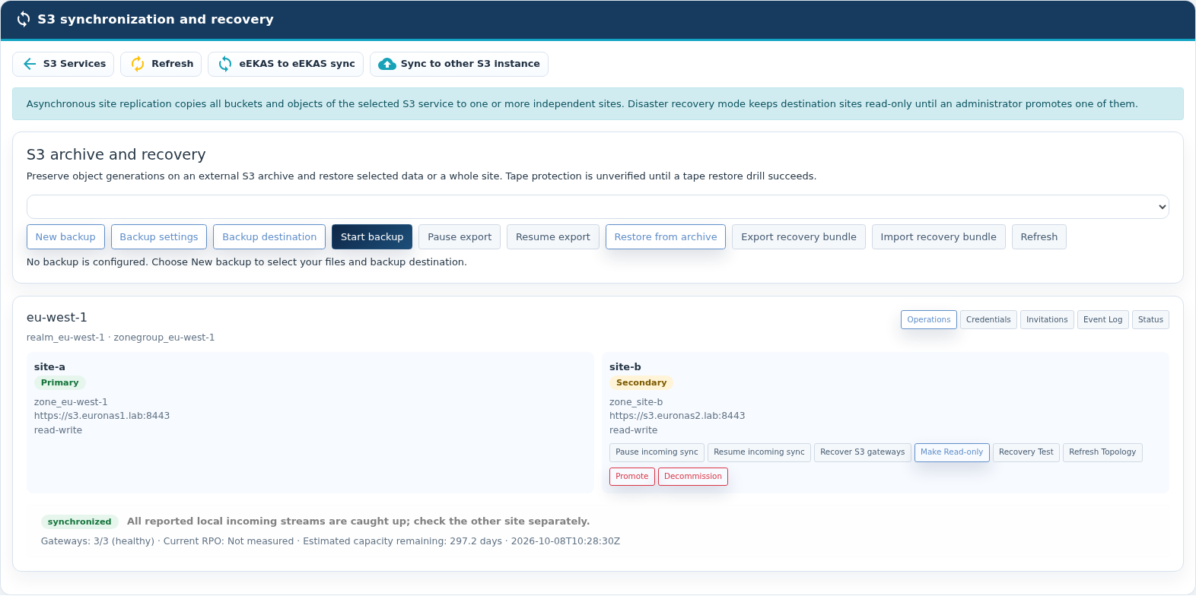
Task: Click the eu-west-1 heading
Action: pos(57,318)
